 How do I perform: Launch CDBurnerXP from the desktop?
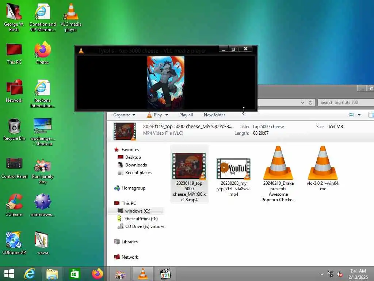[14, 243]
